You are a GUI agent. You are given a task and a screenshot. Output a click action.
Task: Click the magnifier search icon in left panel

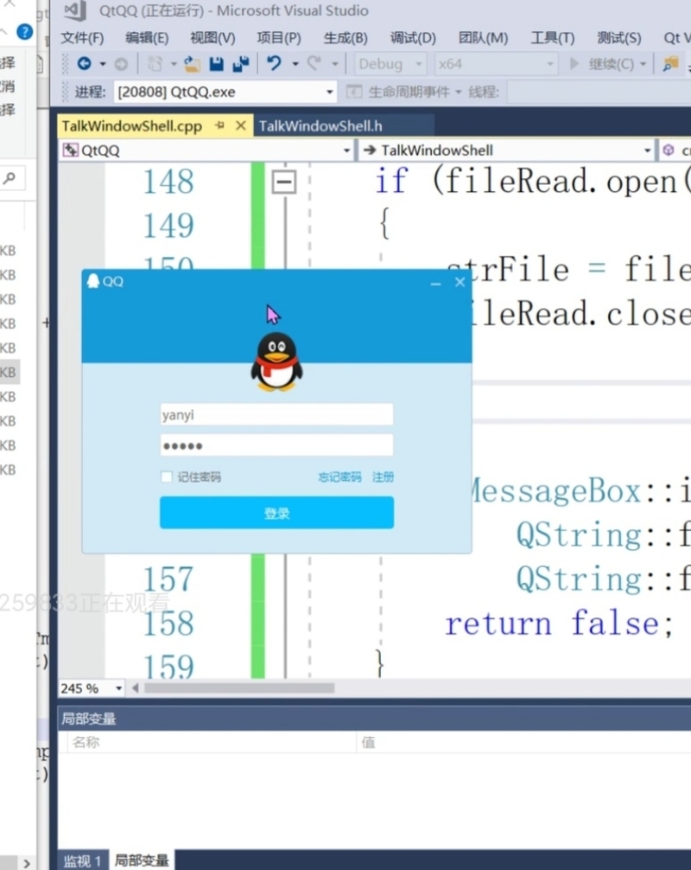coord(10,178)
